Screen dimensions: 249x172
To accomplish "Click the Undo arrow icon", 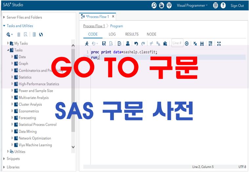I will [136, 44].
